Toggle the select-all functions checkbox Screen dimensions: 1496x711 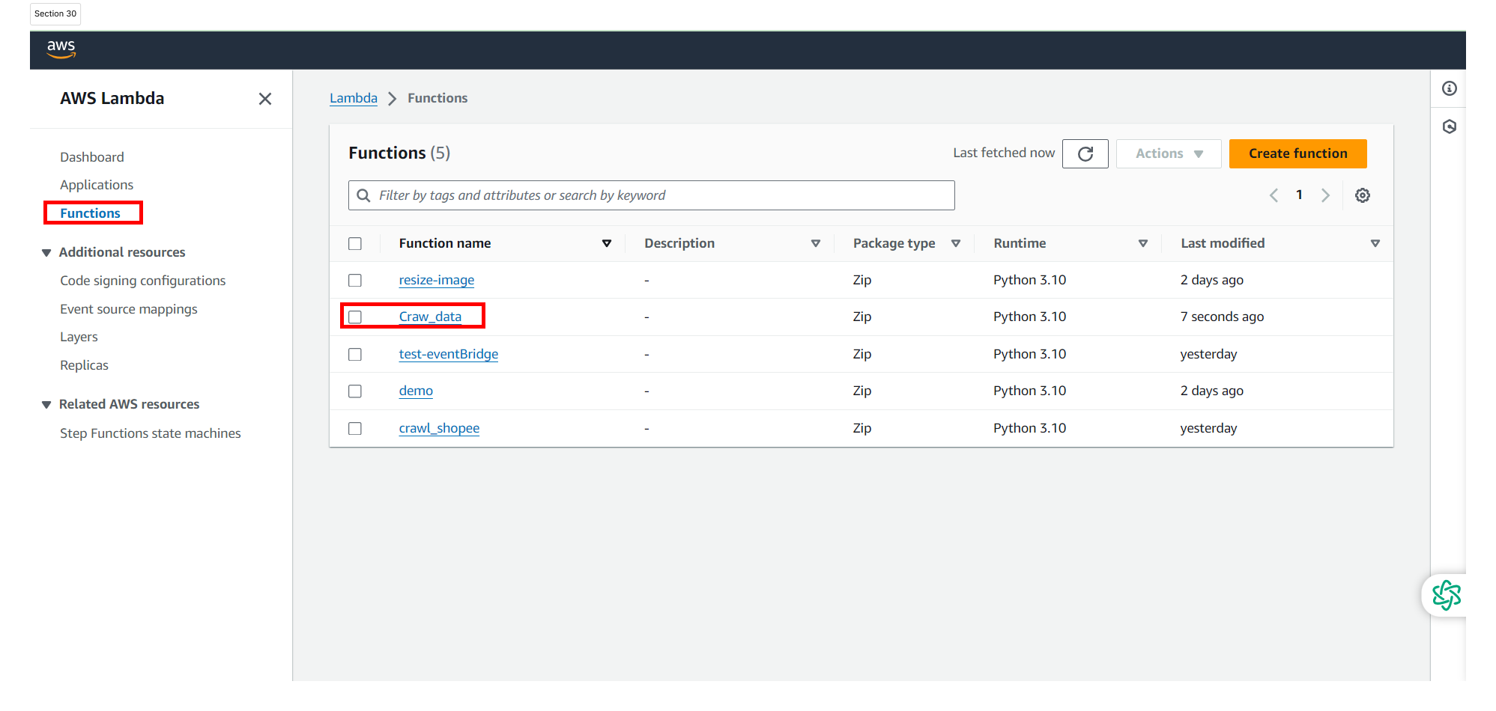(x=355, y=244)
